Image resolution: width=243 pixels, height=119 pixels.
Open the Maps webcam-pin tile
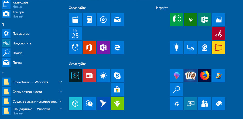(204, 48)
